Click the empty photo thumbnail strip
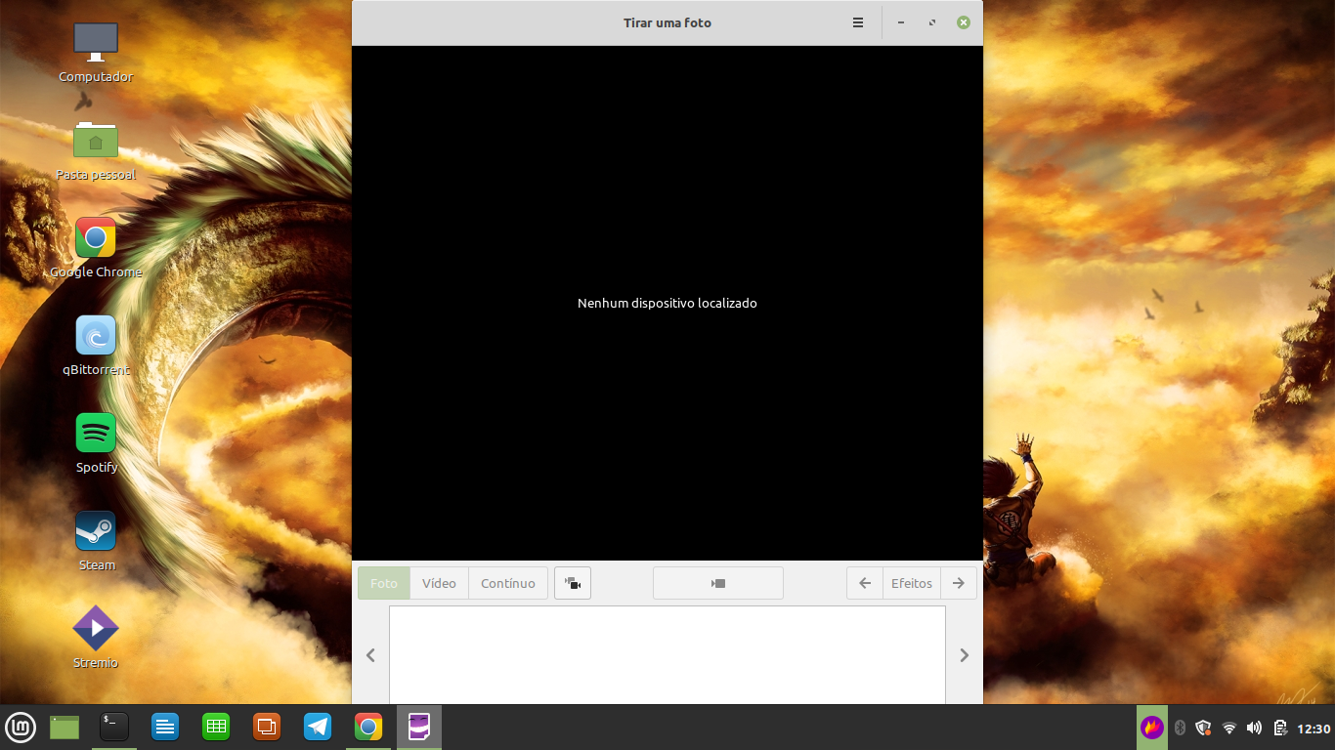The width and height of the screenshot is (1335, 750). [x=667, y=655]
